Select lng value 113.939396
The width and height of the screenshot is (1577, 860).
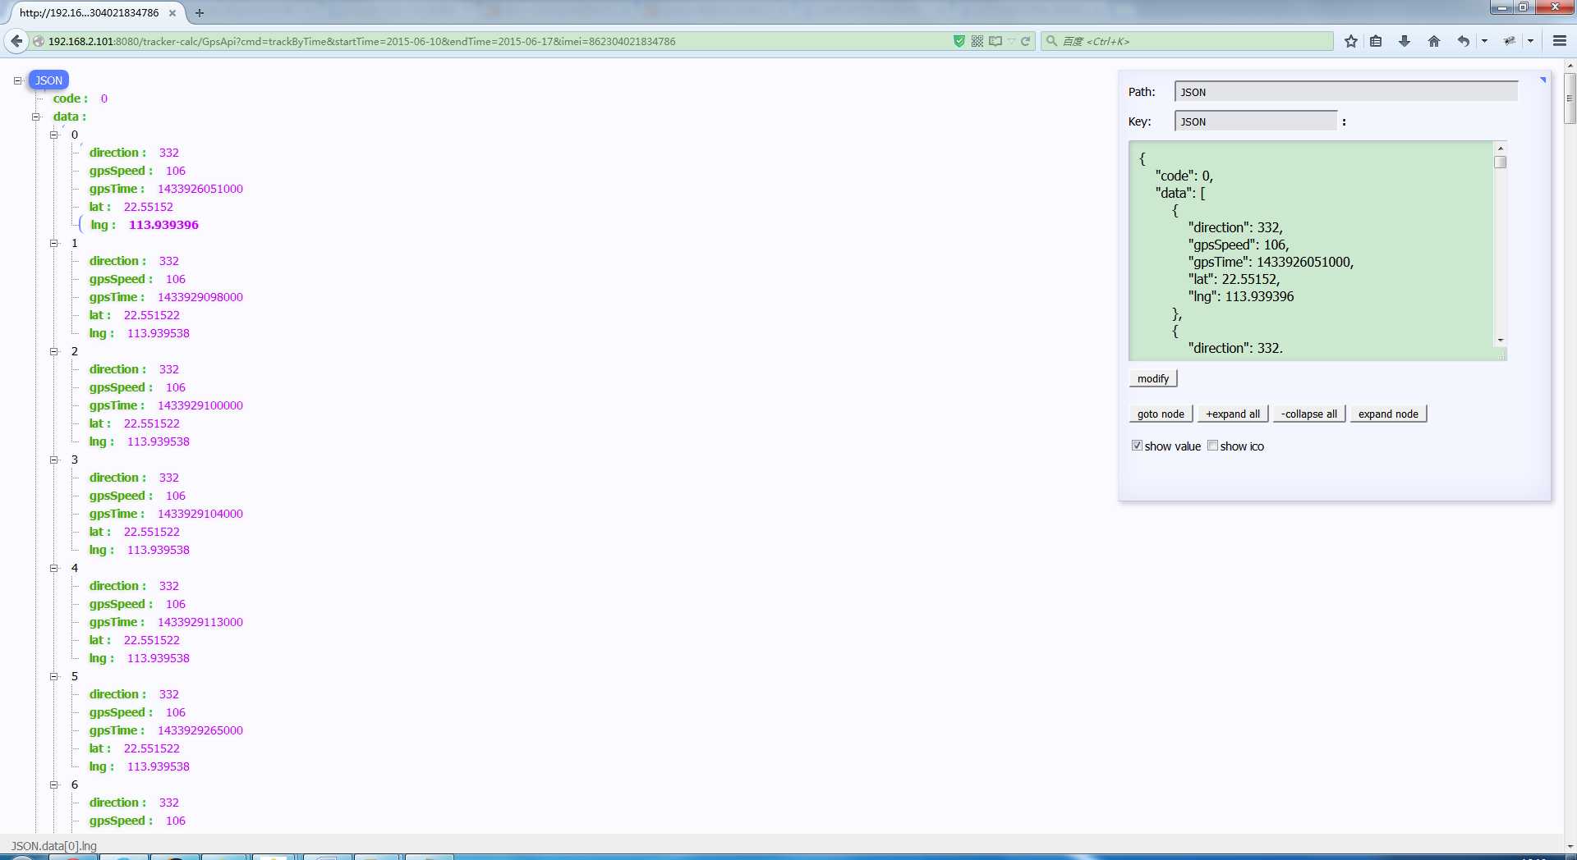(163, 225)
